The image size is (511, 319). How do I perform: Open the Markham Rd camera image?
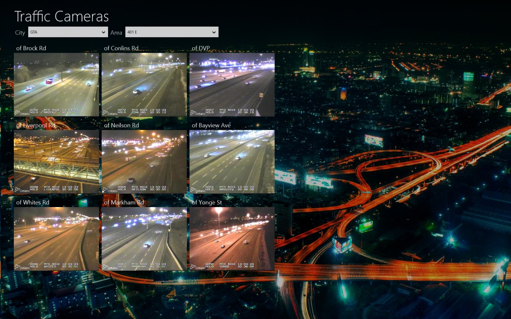click(x=144, y=239)
